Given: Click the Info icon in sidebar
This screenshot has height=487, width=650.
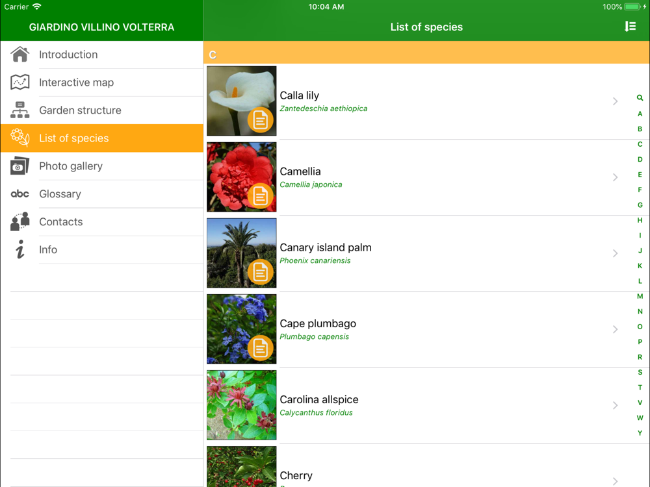Looking at the screenshot, I should 20,249.
